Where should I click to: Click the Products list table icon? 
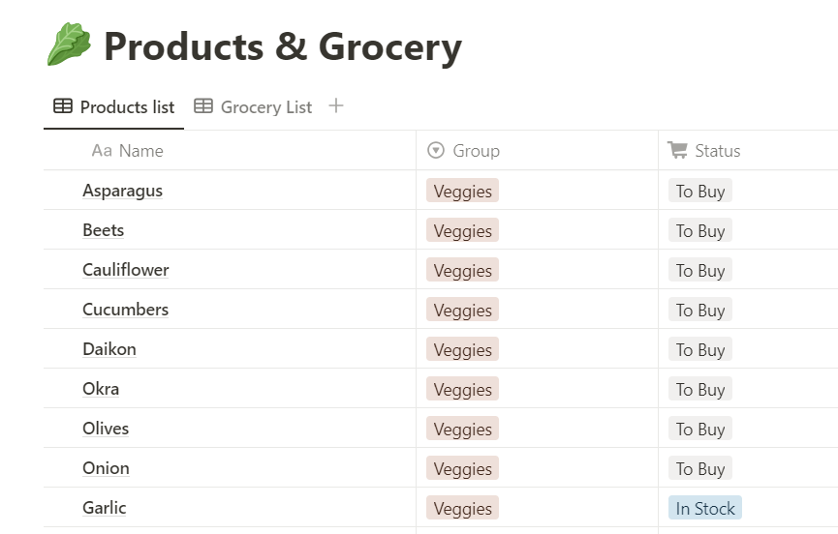(x=63, y=106)
